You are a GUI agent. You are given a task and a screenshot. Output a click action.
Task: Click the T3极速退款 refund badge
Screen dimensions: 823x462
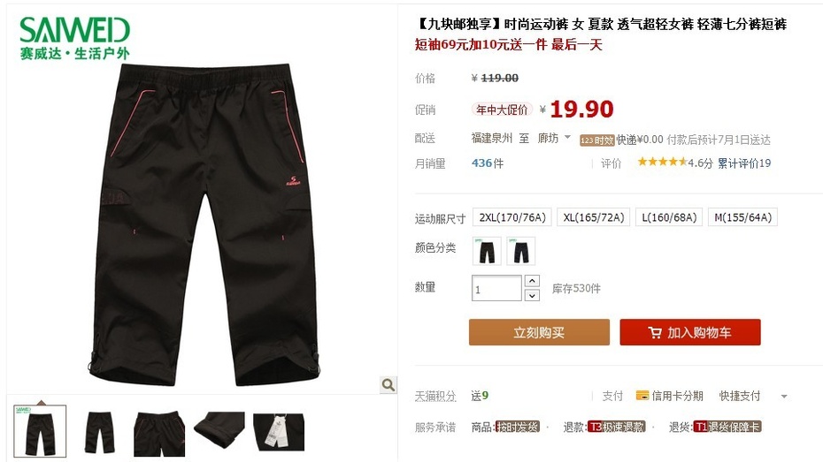(616, 427)
